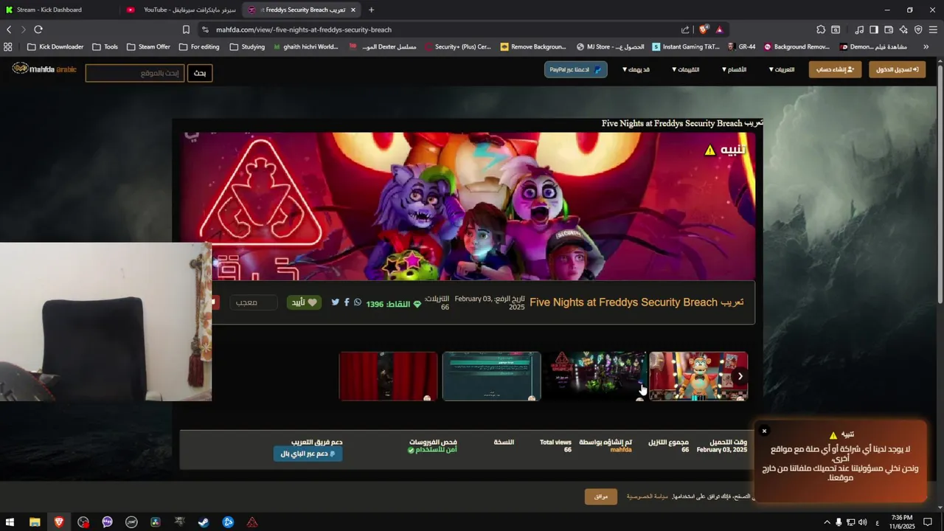
Task: Expand the التعريبات dropdown menu
Action: click(781, 69)
